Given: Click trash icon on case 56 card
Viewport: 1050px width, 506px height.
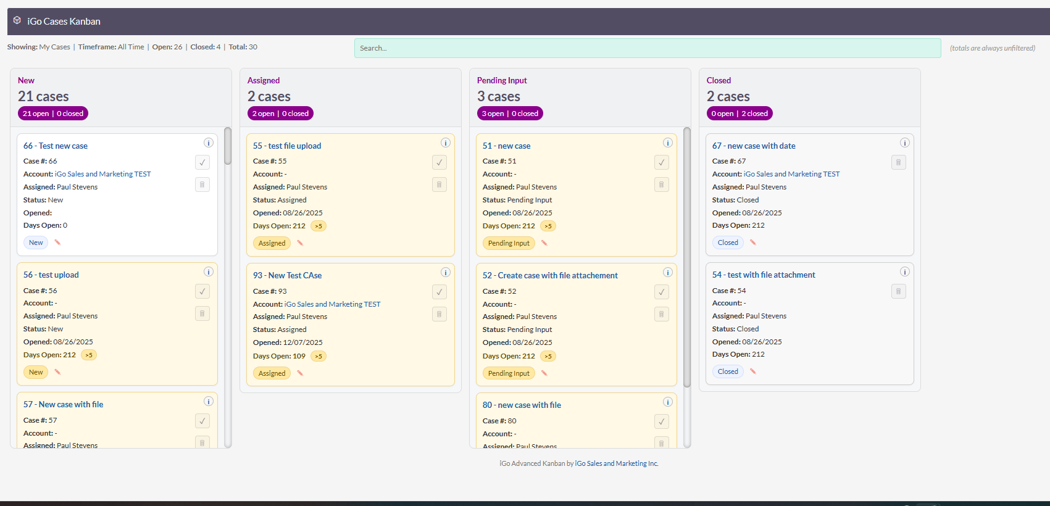Looking at the screenshot, I should [x=202, y=313].
